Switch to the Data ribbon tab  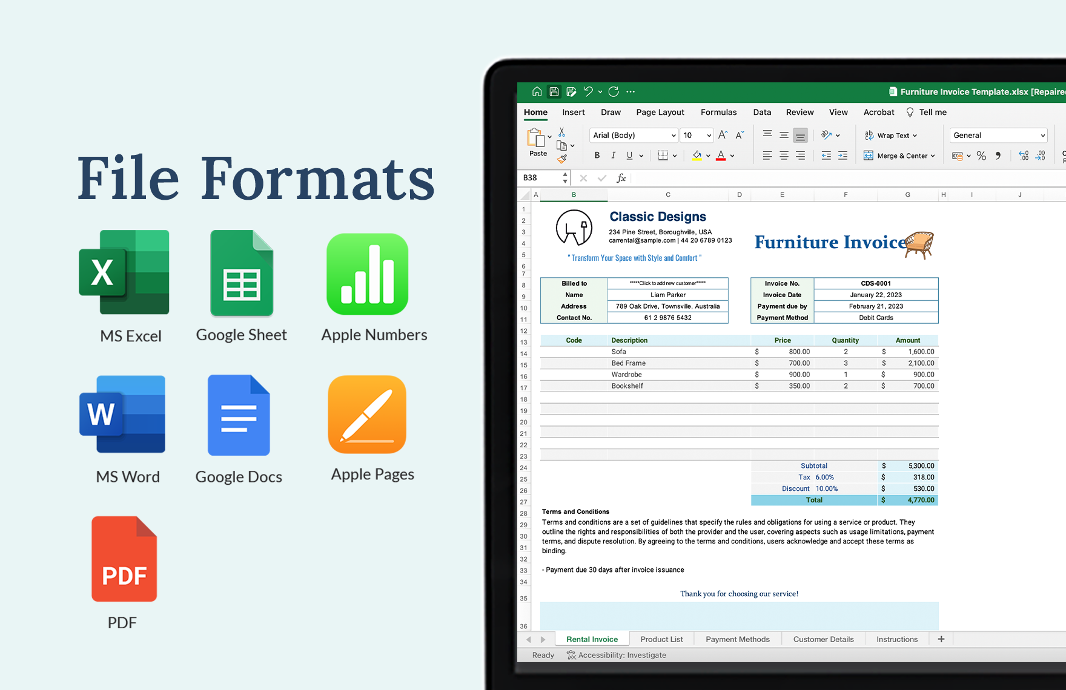click(x=762, y=112)
